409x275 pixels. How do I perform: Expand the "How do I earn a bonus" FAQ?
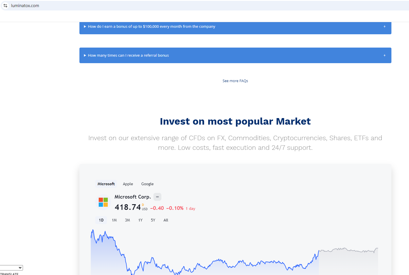(x=151, y=27)
